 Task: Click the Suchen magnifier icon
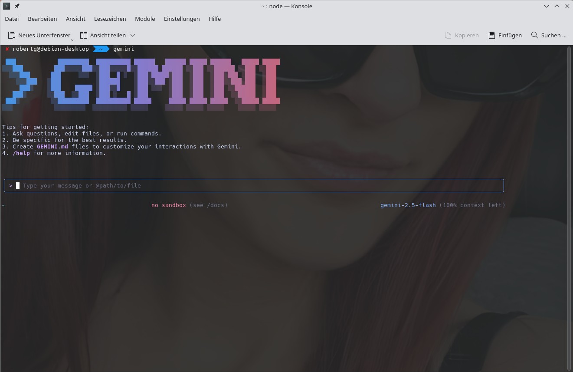coord(535,35)
